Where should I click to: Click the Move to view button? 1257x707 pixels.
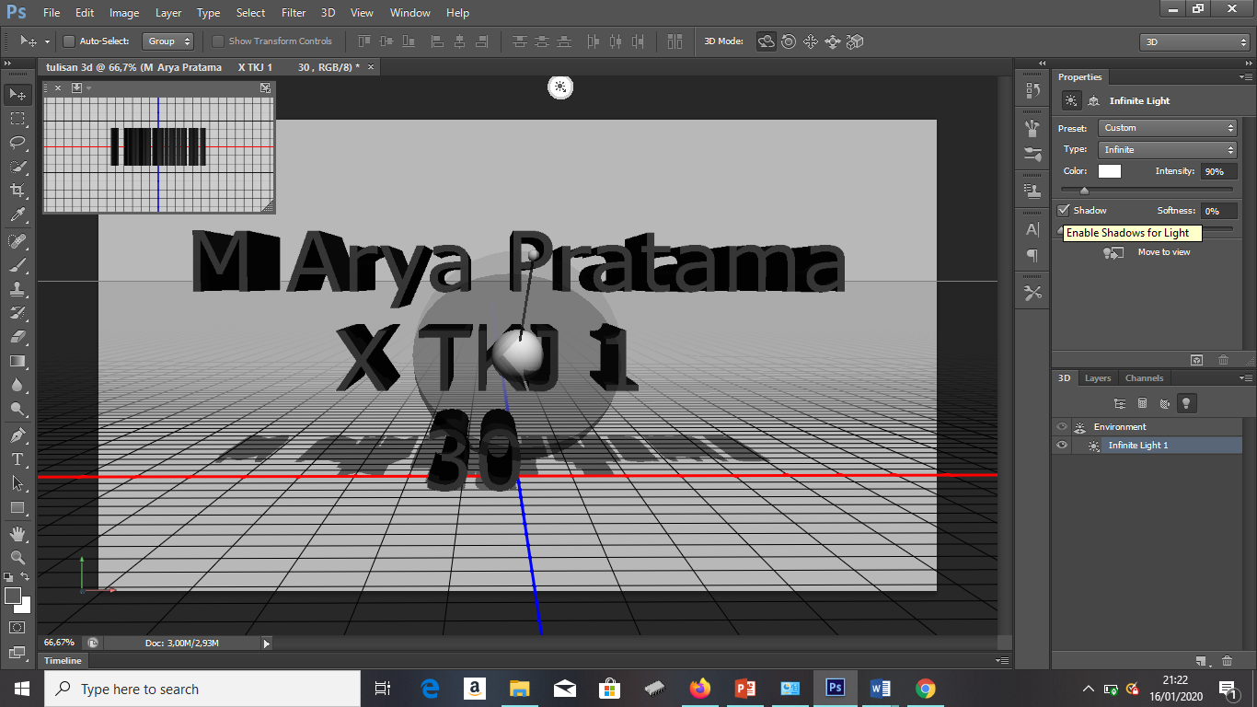(x=1113, y=251)
